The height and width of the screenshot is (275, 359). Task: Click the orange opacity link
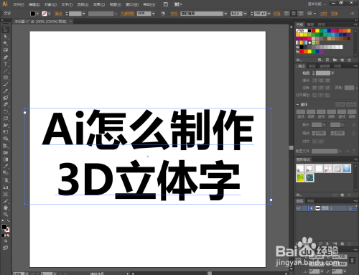click(127, 14)
